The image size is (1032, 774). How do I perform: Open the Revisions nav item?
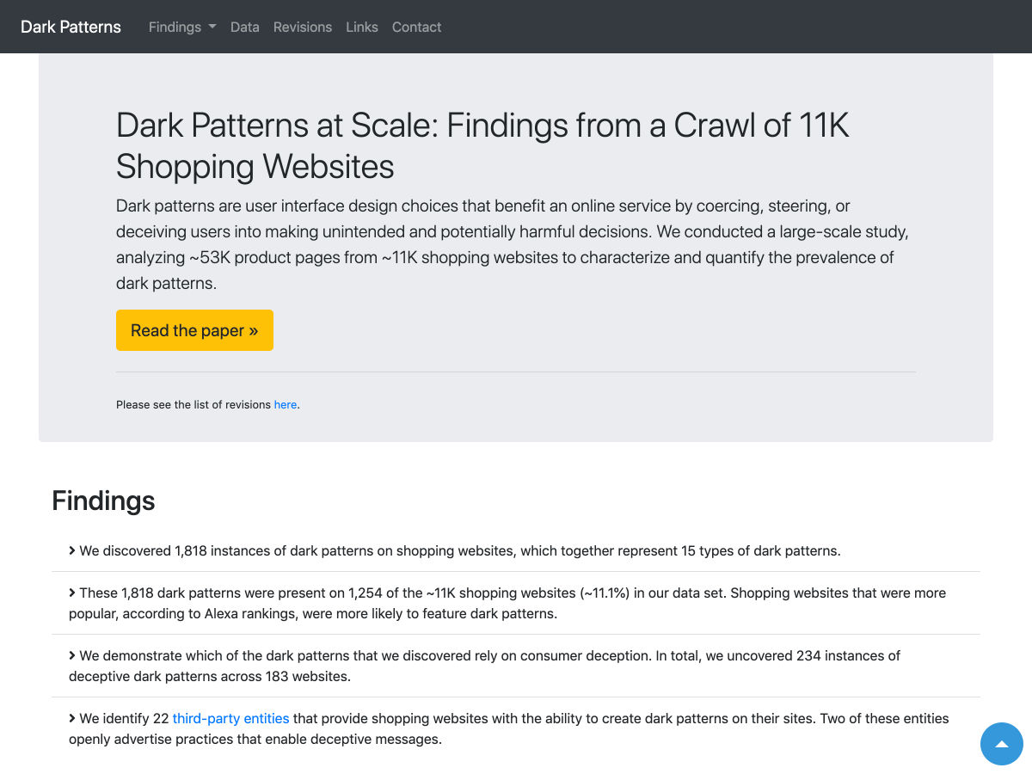[x=302, y=27]
